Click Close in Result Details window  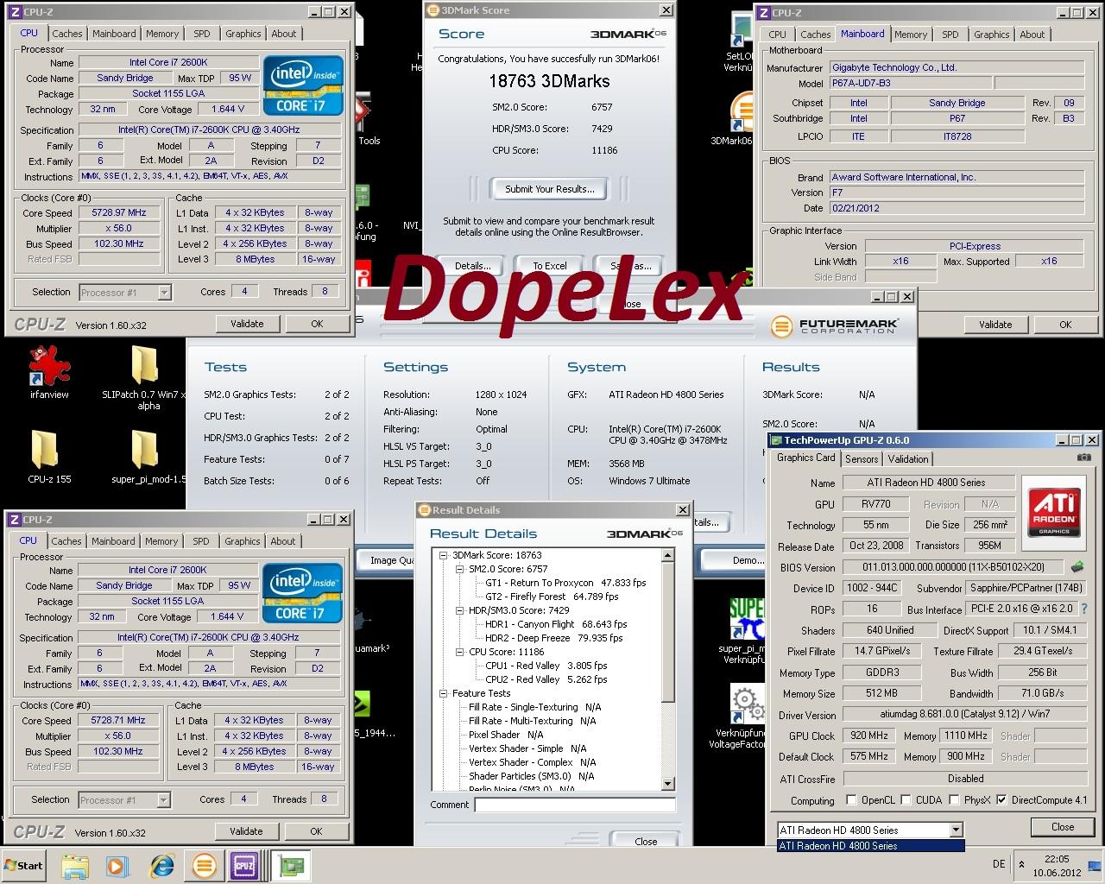click(x=646, y=841)
